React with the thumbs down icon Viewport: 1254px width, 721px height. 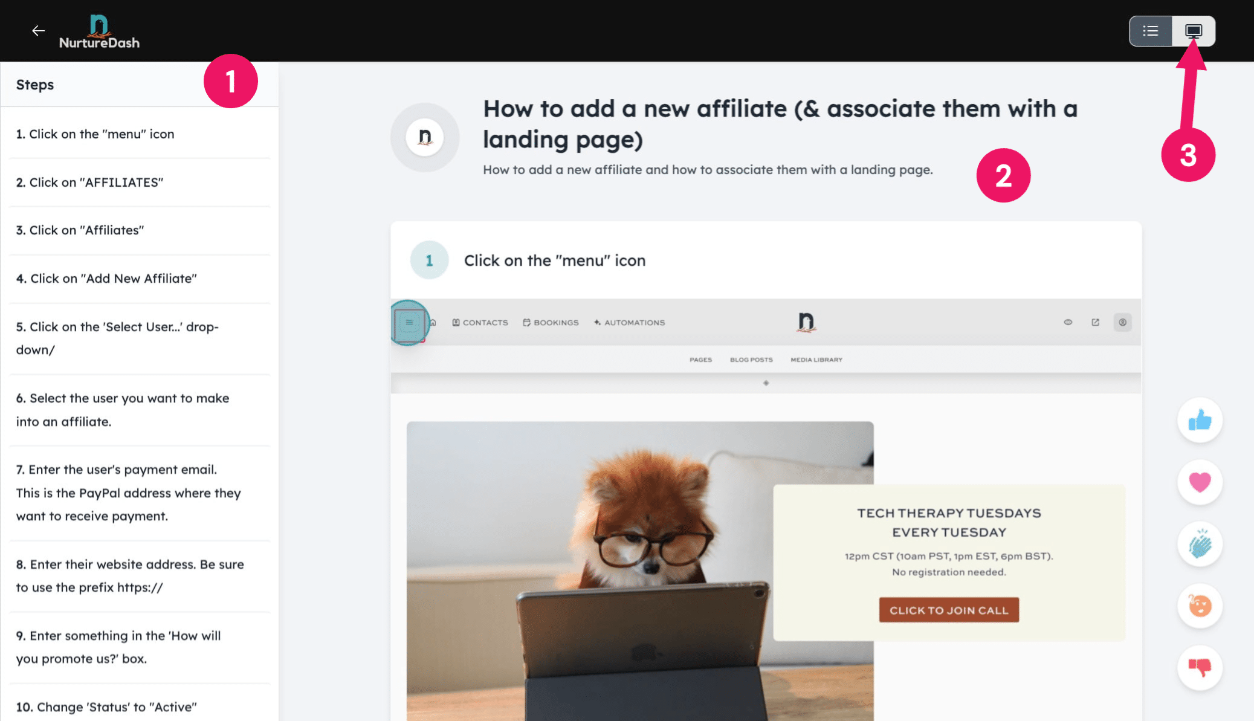[x=1200, y=667]
